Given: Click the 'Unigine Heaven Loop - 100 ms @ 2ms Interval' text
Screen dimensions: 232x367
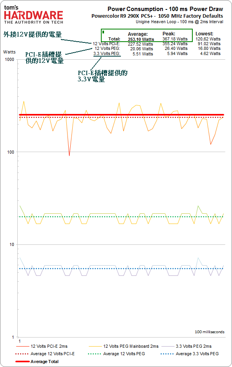Looking at the screenshot, I should 180,22.
